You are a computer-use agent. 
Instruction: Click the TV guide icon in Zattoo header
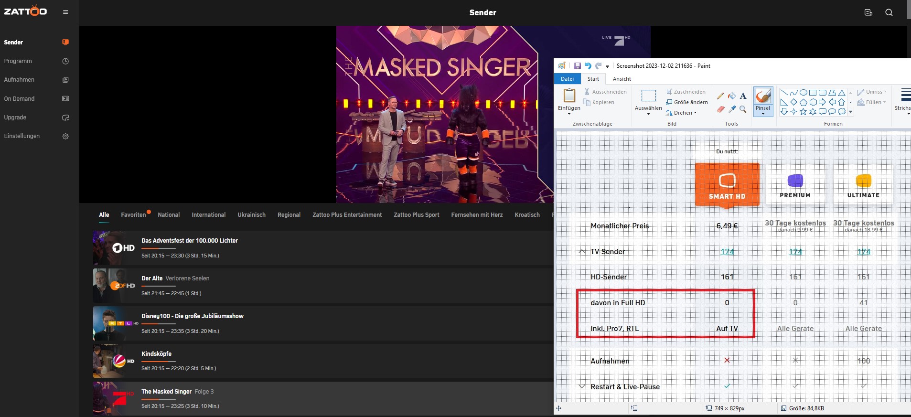pyautogui.click(x=868, y=12)
